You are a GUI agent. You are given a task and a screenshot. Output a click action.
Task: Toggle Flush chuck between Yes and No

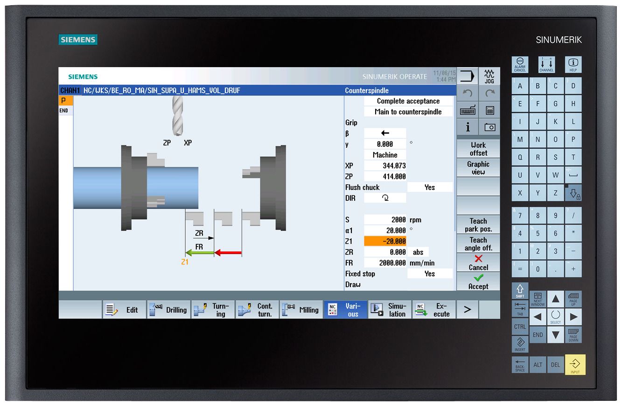click(429, 187)
